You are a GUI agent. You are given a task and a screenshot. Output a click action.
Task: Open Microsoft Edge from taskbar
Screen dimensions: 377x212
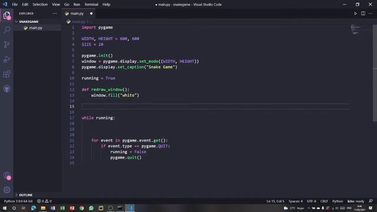pyautogui.click(x=34, y=208)
